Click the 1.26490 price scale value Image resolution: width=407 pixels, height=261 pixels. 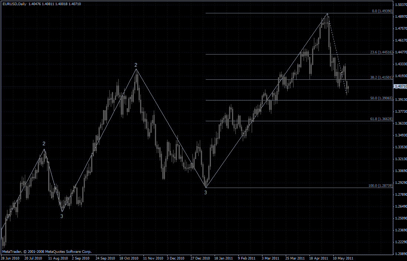[x=401, y=207]
